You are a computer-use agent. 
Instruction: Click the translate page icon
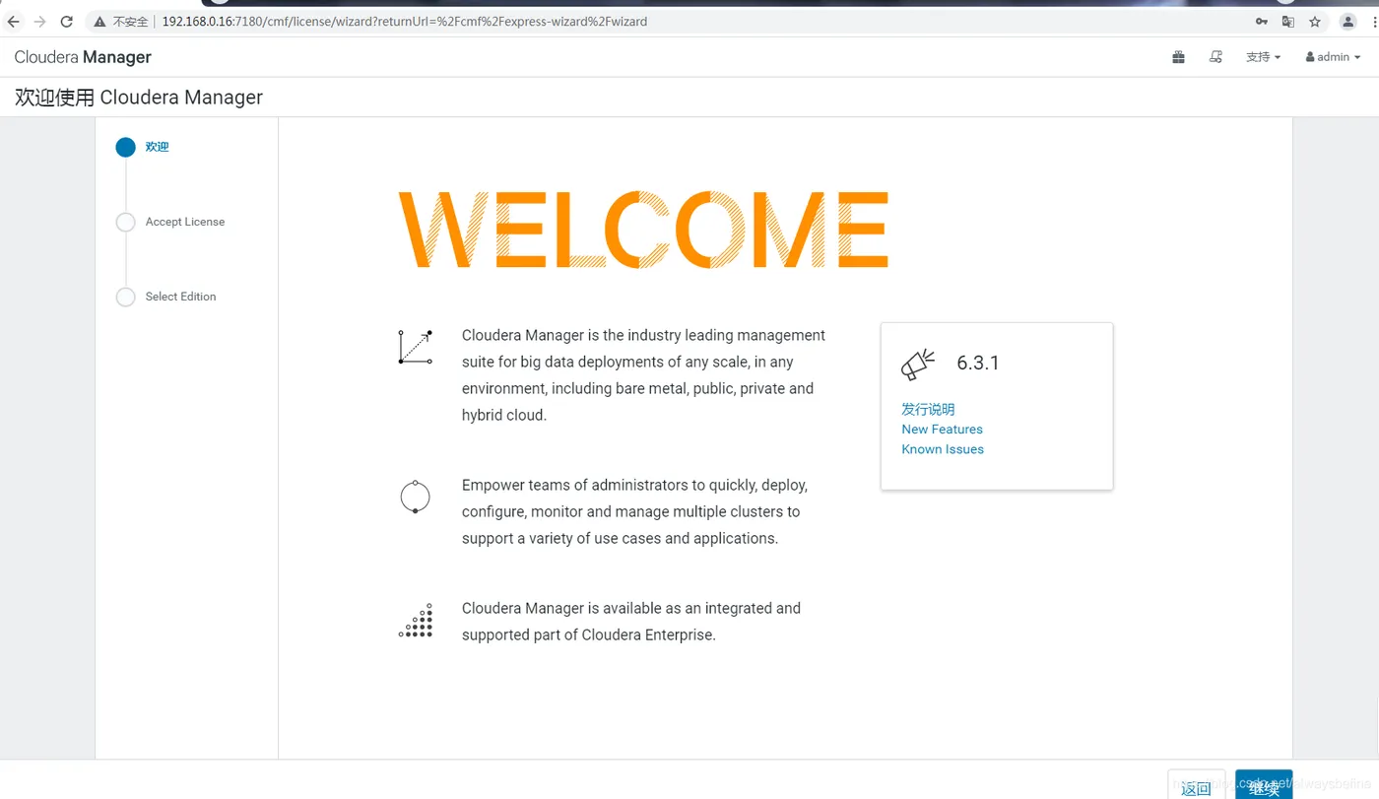click(x=1287, y=21)
